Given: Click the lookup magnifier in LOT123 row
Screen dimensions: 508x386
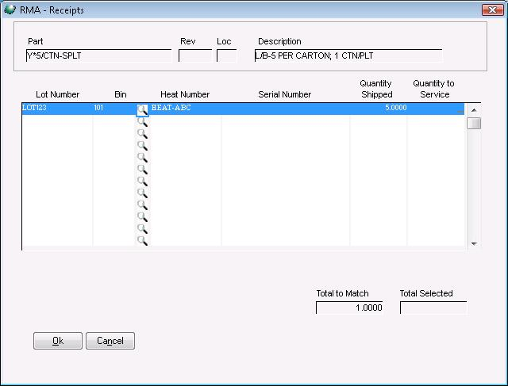Looking at the screenshot, I should click(x=142, y=110).
